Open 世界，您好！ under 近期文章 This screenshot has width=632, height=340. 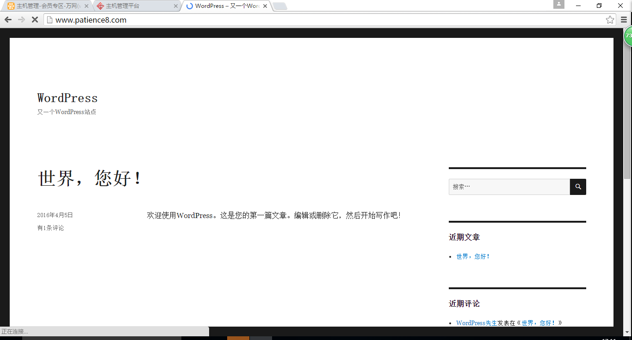[x=473, y=256]
